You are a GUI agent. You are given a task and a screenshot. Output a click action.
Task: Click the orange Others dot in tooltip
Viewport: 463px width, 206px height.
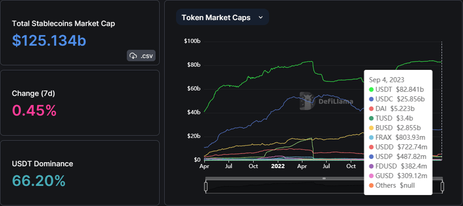point(371,185)
